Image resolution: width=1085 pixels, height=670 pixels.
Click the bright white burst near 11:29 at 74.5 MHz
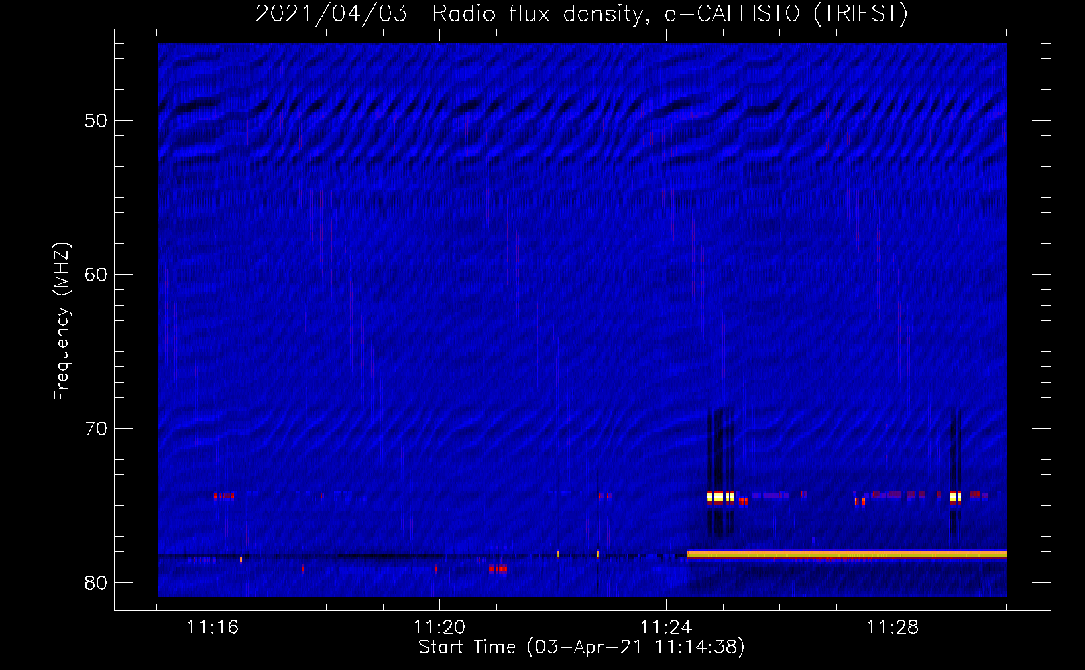(956, 497)
